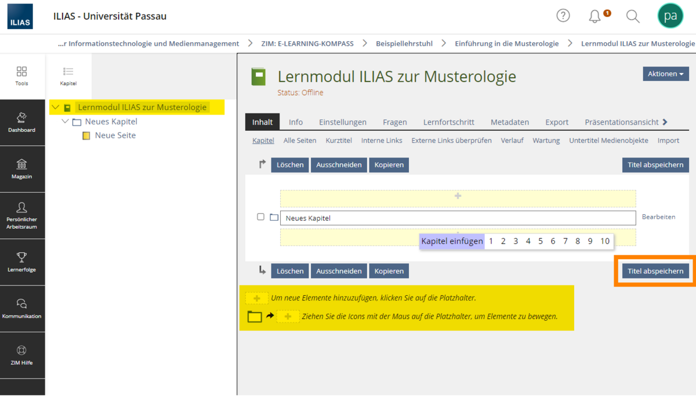Open Persönlicher Arbeitsraum in sidebar
This screenshot has height=400, width=696.
tap(21, 215)
